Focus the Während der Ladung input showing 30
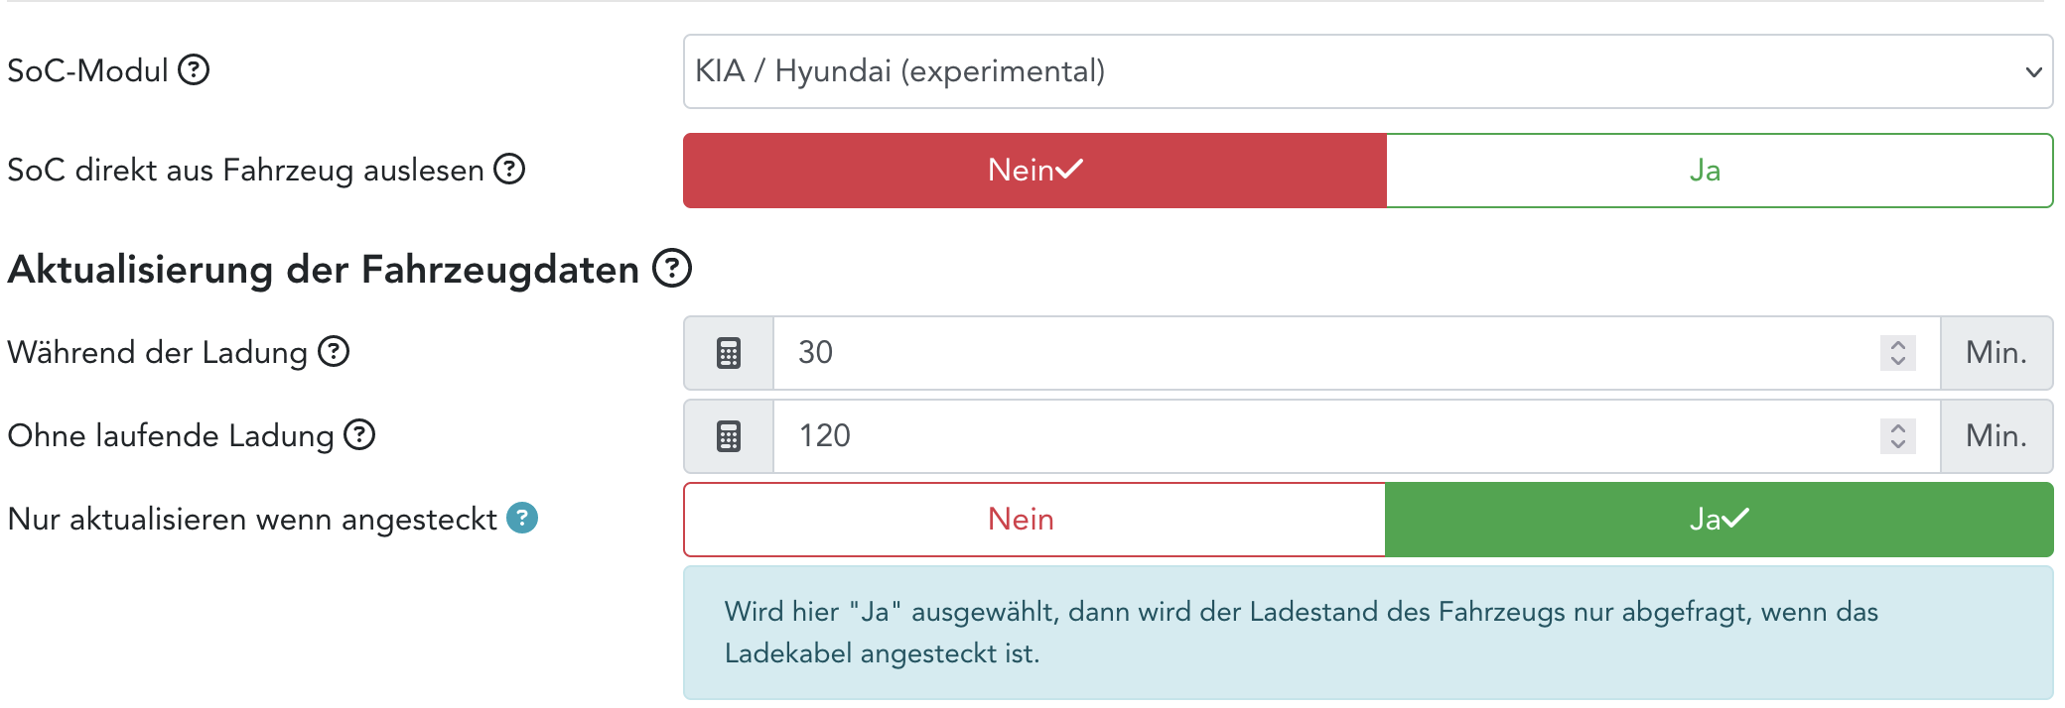This screenshot has height=708, width=2065. pos(1330,353)
